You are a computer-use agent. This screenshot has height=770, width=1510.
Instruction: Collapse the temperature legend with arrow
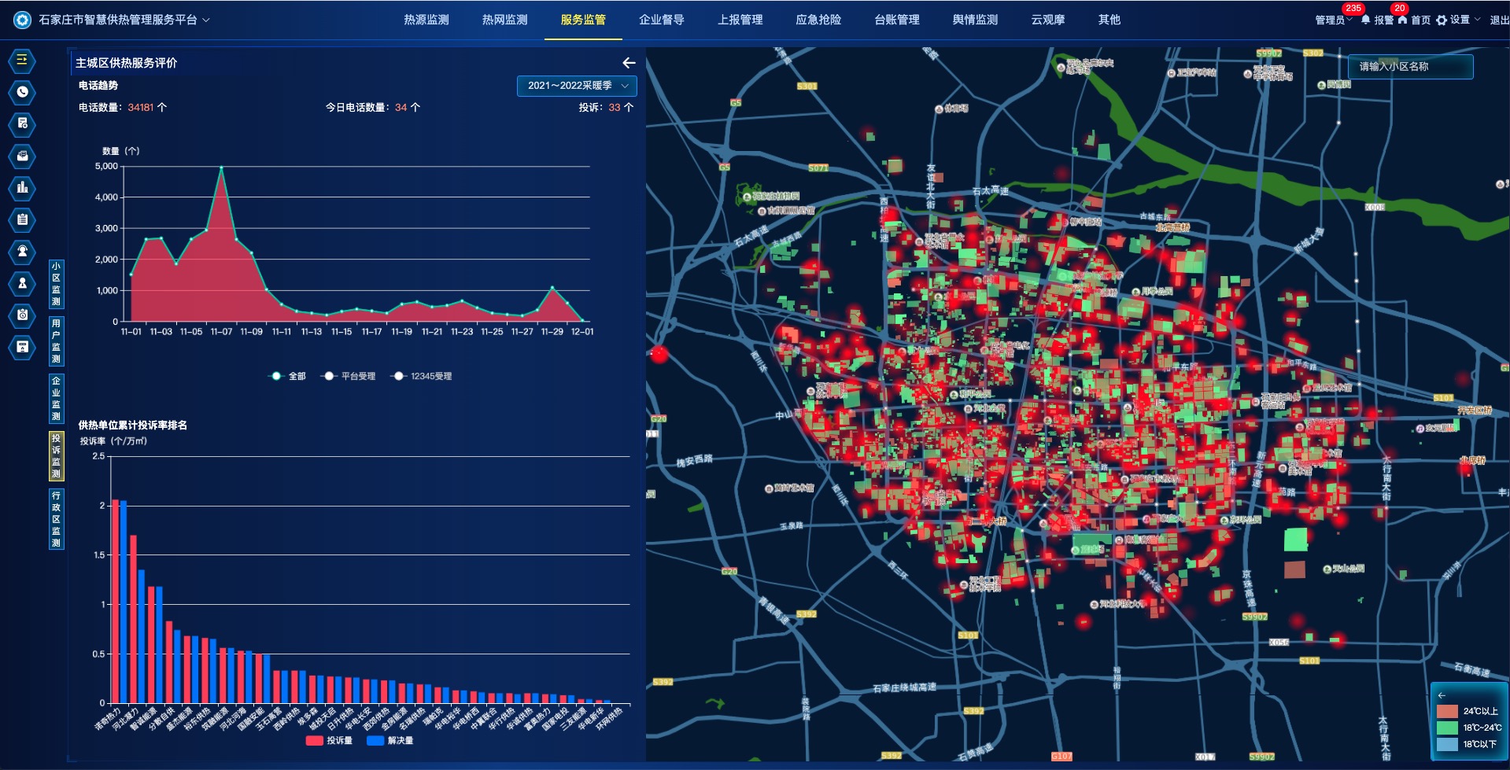tap(1442, 695)
